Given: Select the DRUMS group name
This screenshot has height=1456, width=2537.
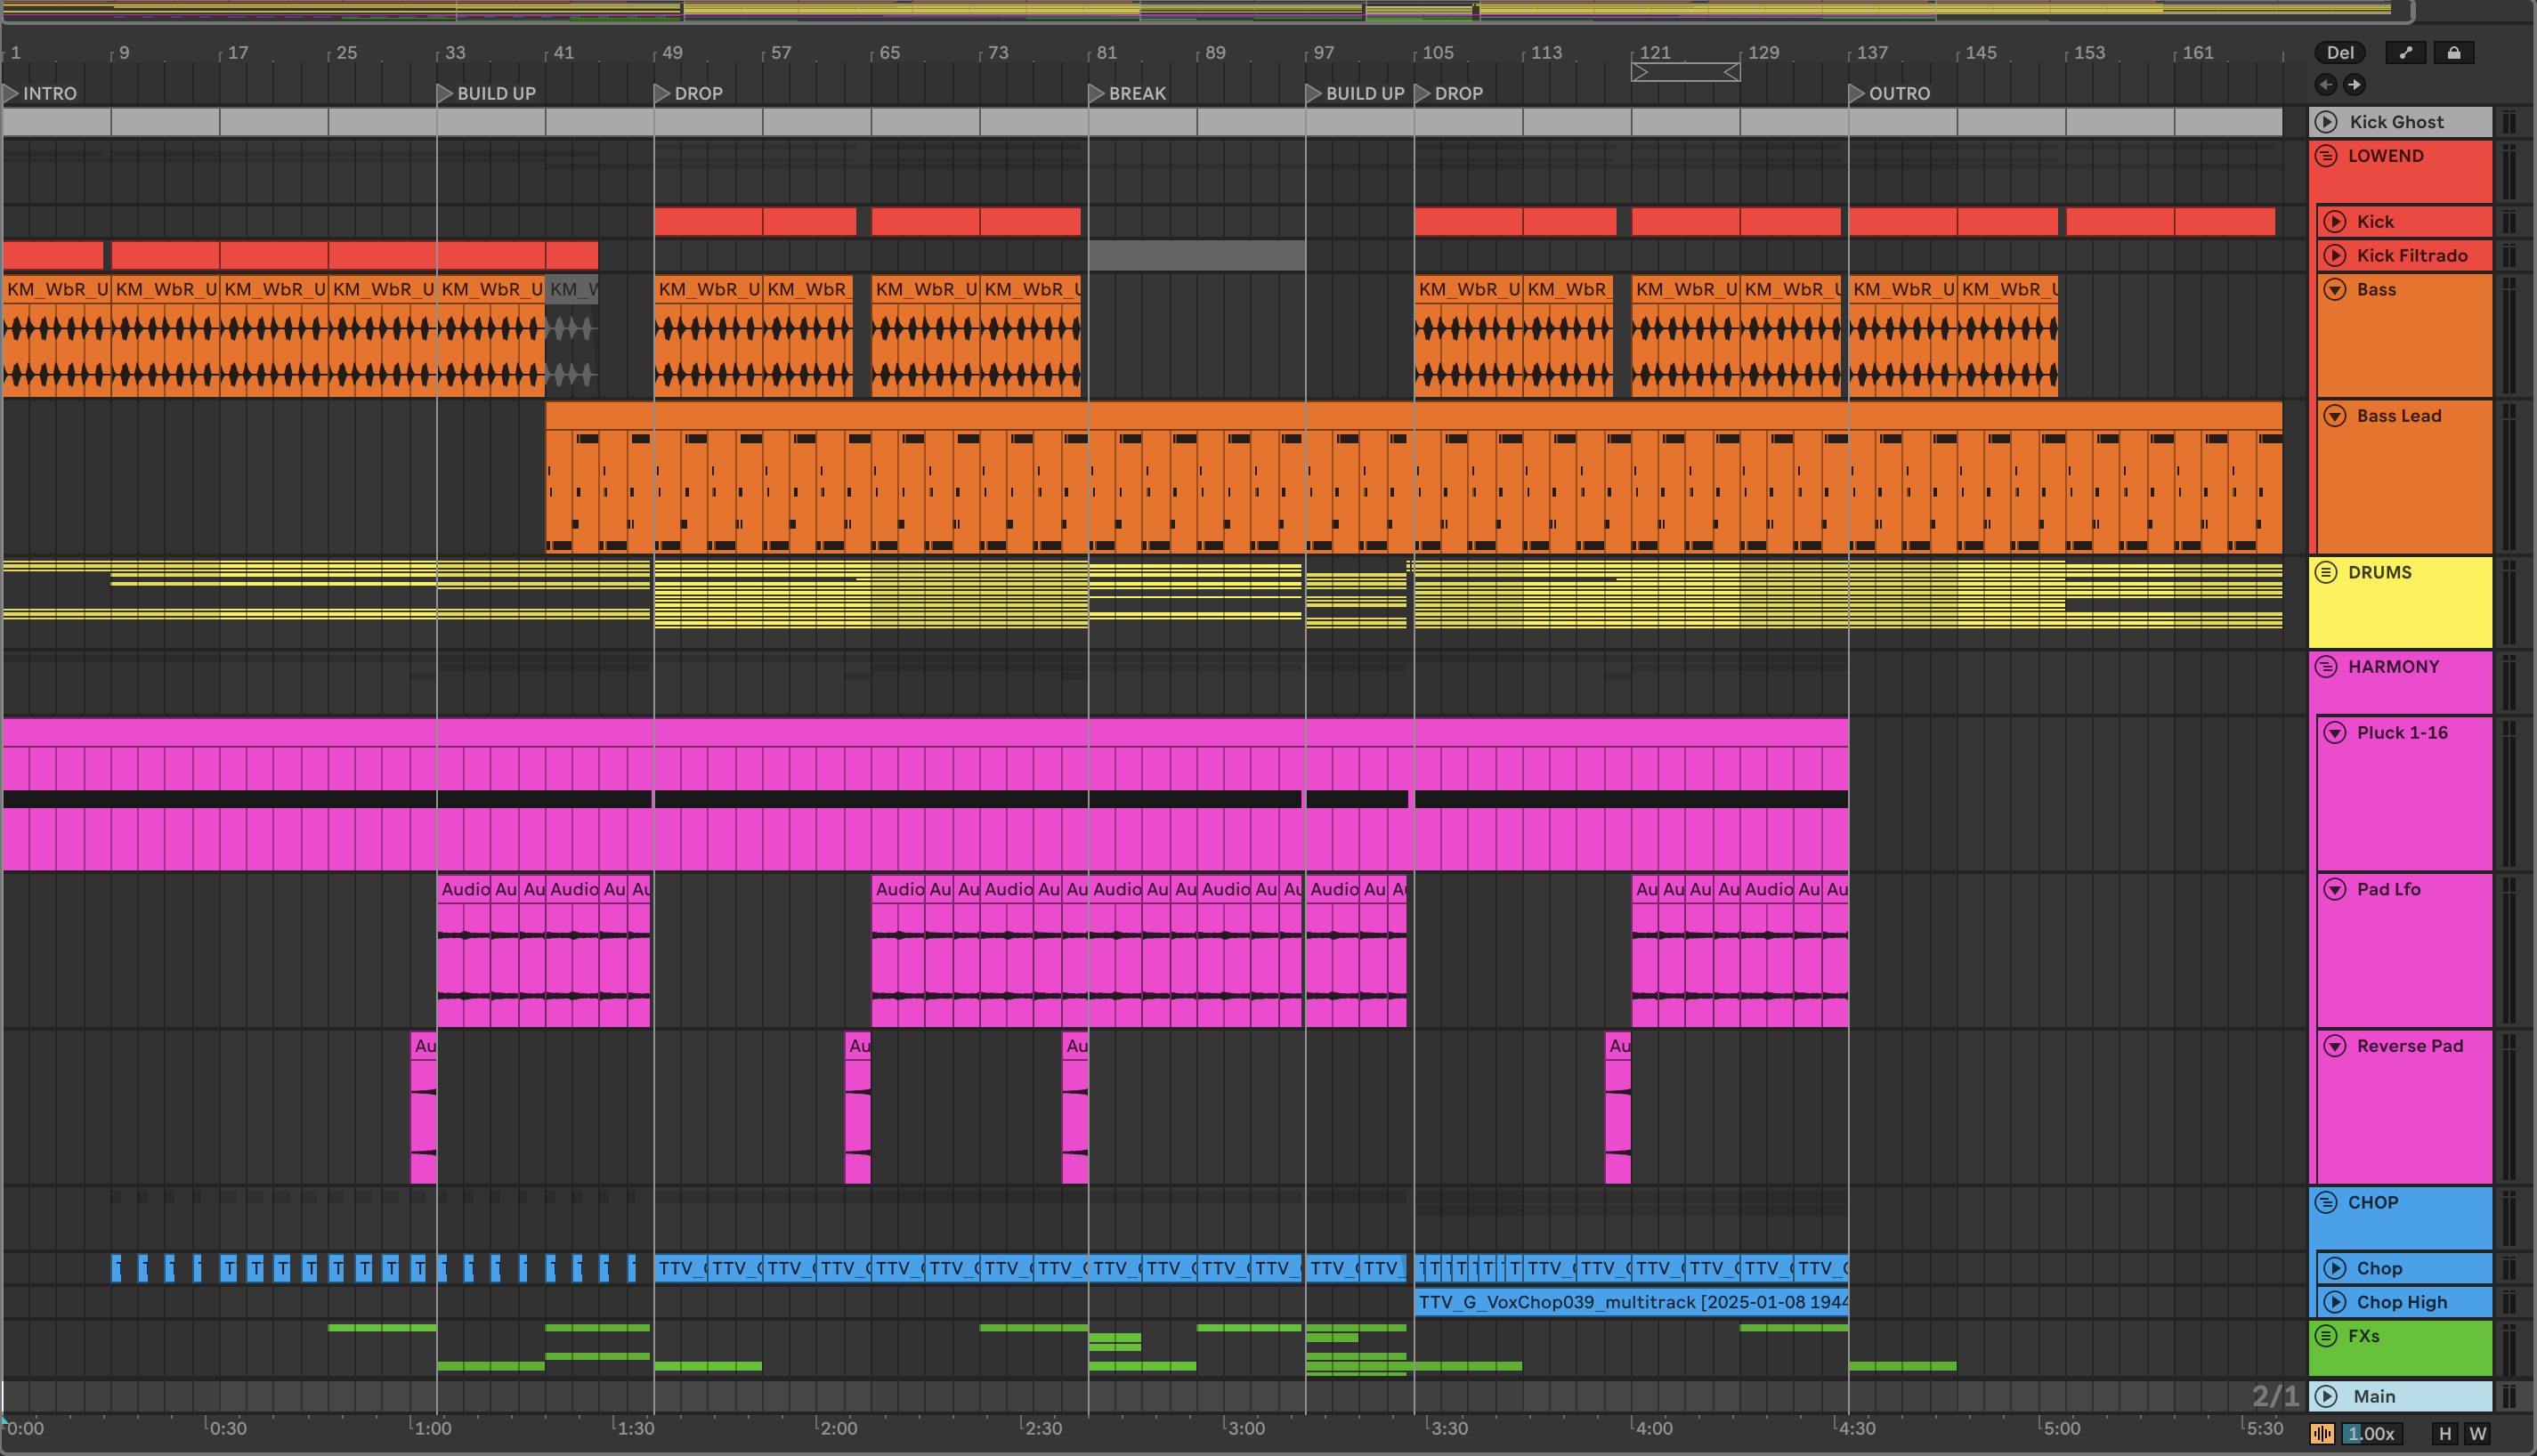Looking at the screenshot, I should coord(2380,573).
